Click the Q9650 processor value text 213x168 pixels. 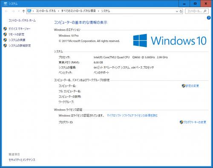[x=131, y=57]
